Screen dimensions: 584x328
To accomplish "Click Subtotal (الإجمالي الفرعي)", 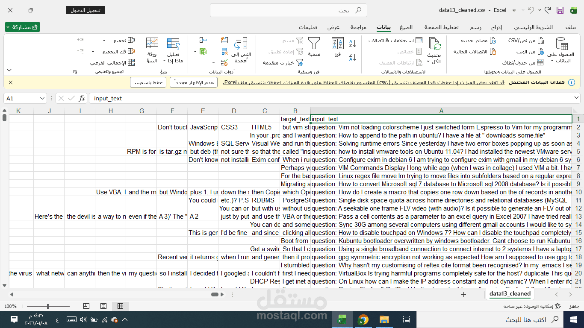I will coord(113,63).
